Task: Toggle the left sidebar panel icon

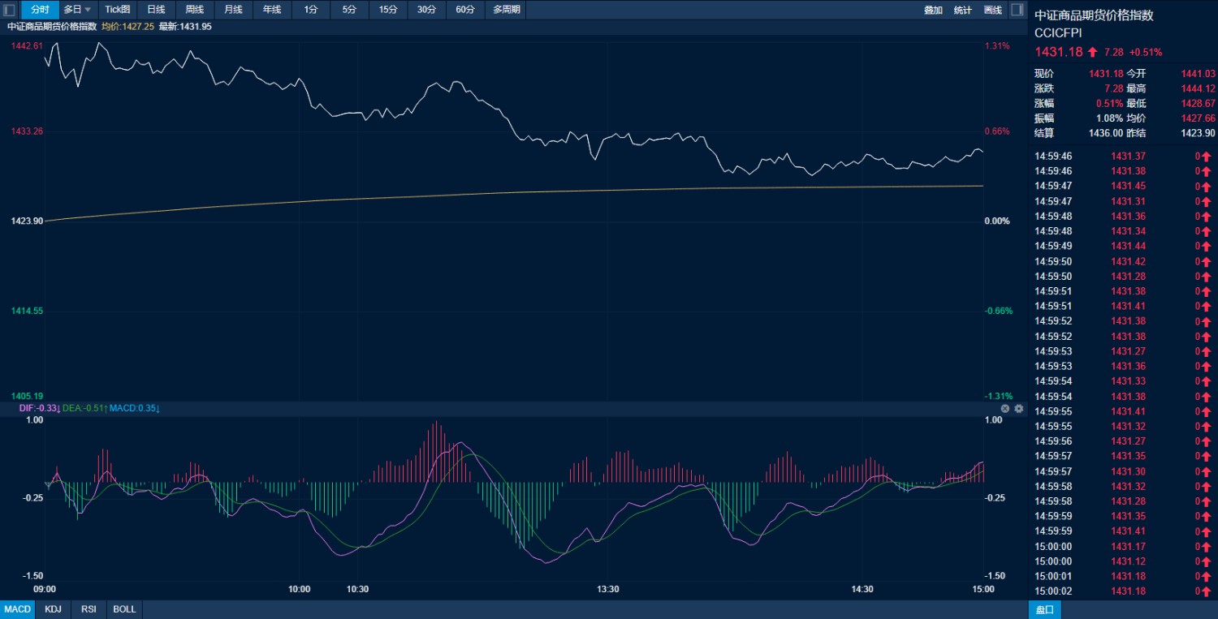Action: [x=10, y=10]
